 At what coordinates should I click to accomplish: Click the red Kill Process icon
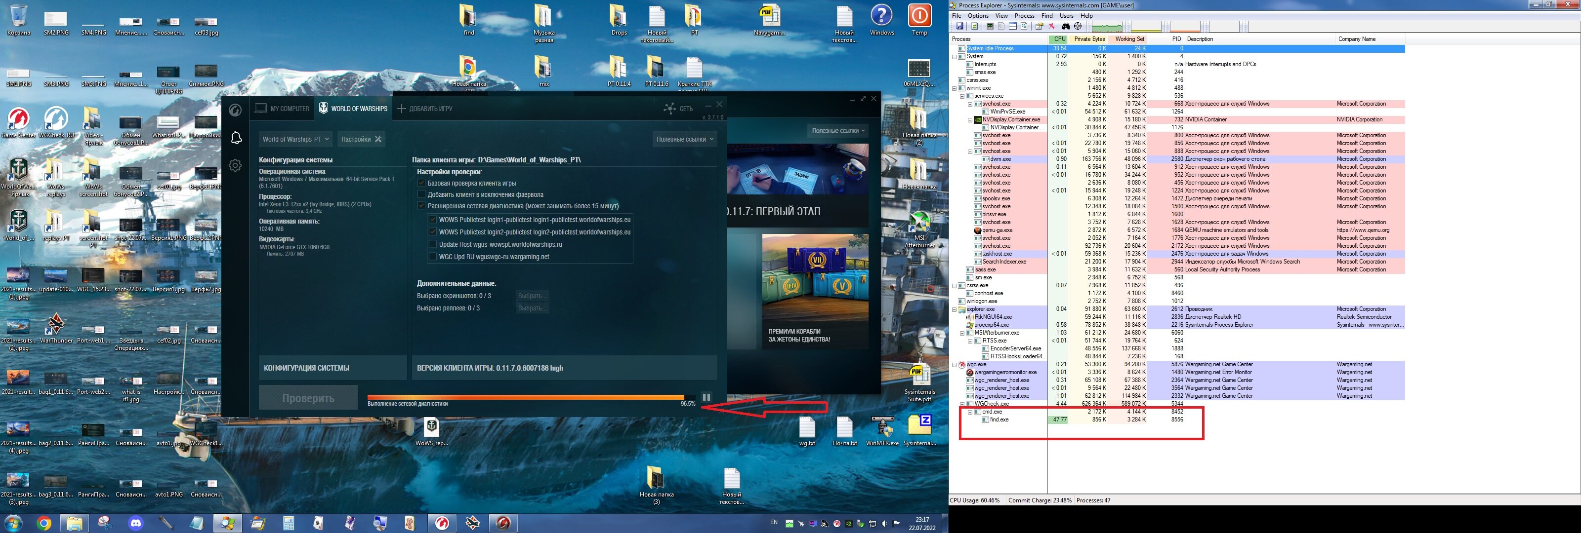(1052, 26)
